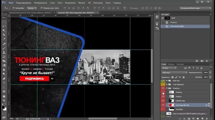
Task: Switch to the 7.psd document tab
Action: (76, 13)
